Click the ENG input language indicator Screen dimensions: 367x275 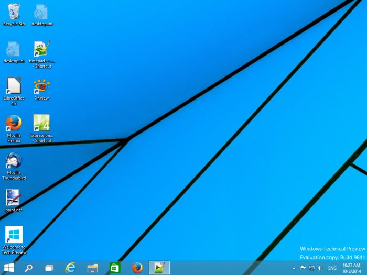click(x=332, y=268)
